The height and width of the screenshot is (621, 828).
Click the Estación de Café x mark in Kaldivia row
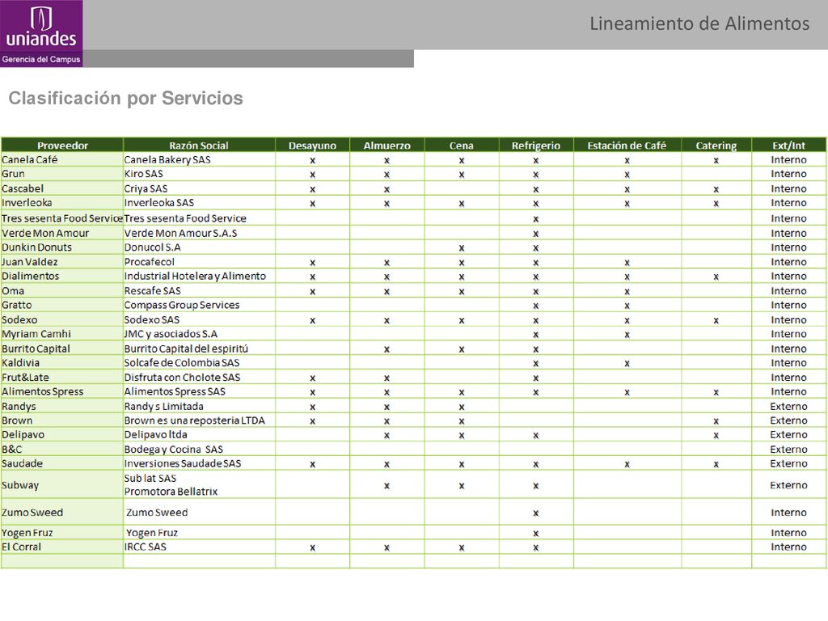point(627,364)
